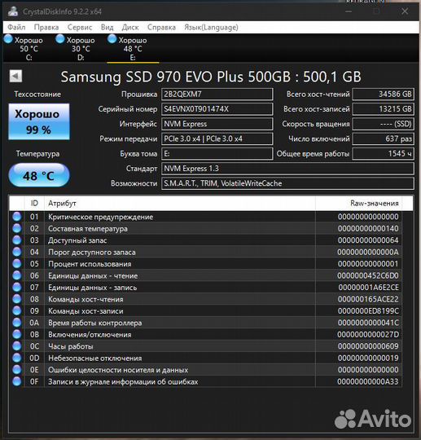
Task: Open the Справка menu
Action: tap(161, 27)
